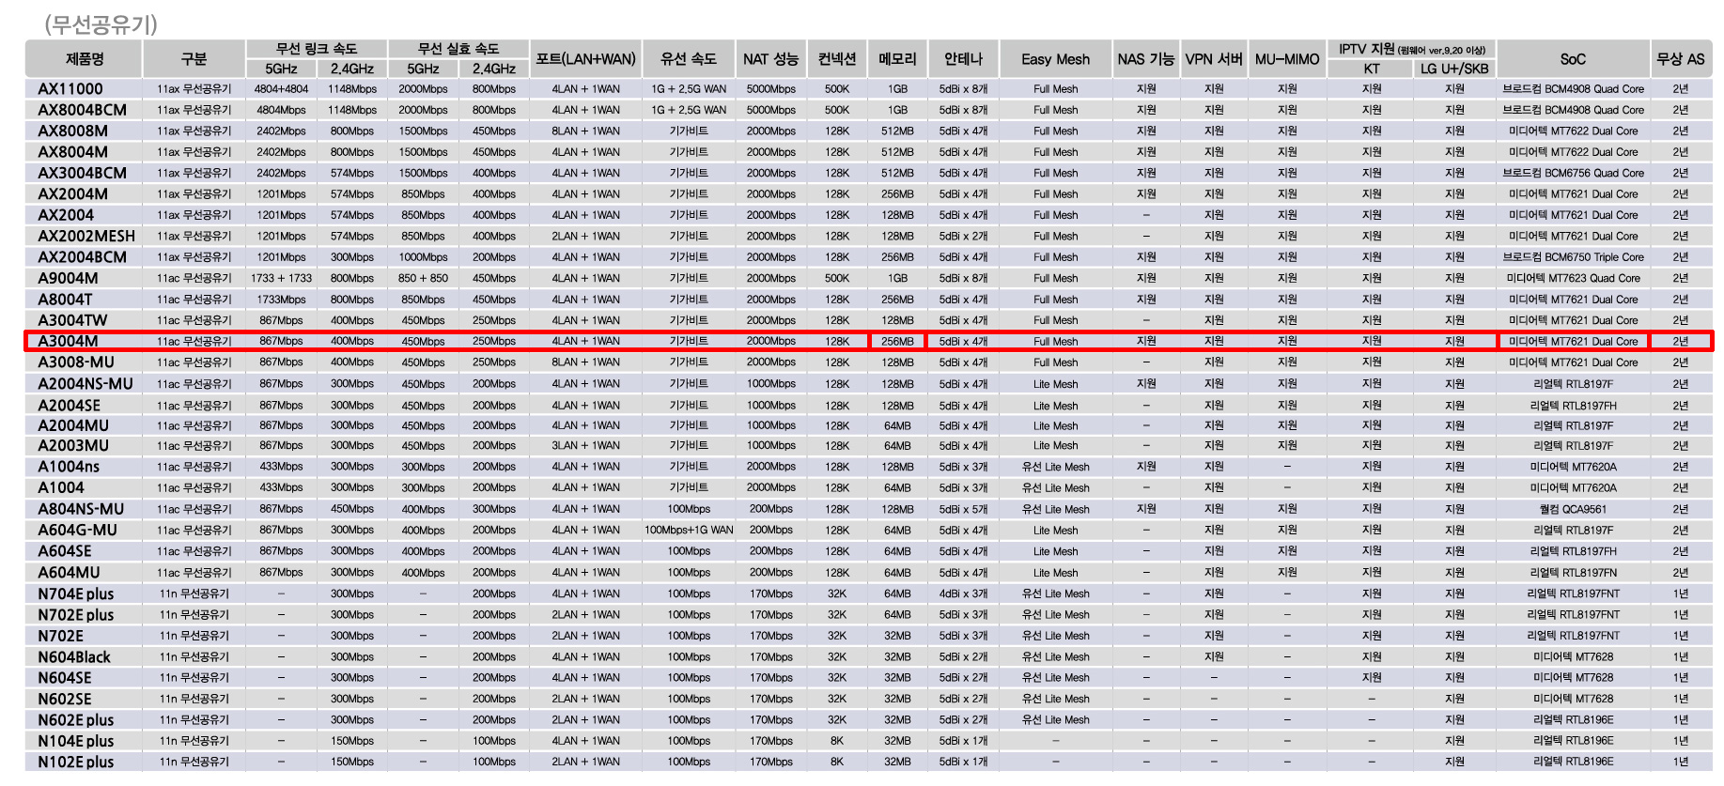
Task: Click the AX3004BCM product name
Action: [x=82, y=173]
